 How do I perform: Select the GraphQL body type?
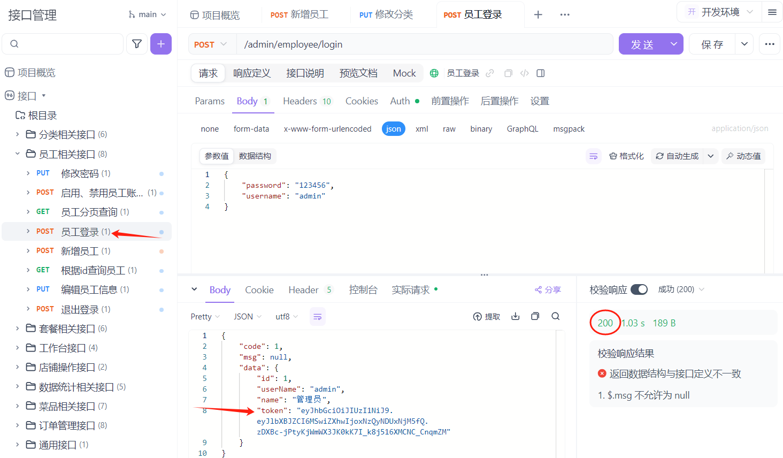pos(523,129)
